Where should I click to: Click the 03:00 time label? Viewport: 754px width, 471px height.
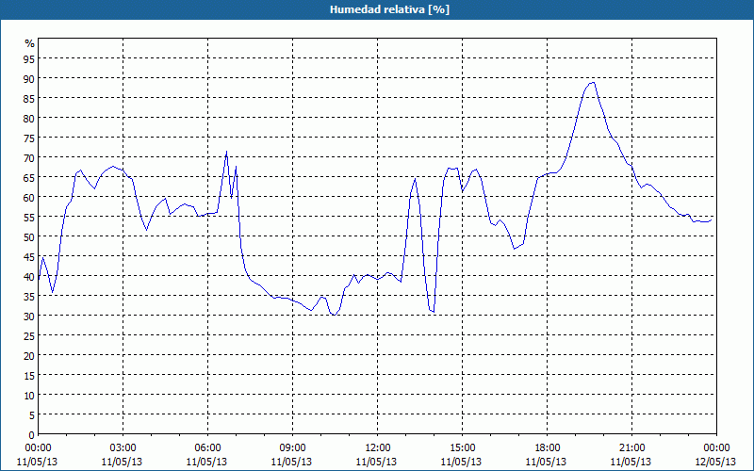(123, 448)
